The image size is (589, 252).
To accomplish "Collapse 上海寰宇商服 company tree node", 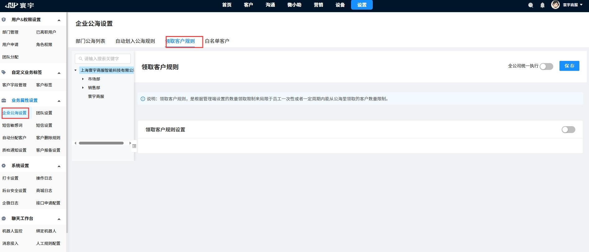I will coord(75,70).
